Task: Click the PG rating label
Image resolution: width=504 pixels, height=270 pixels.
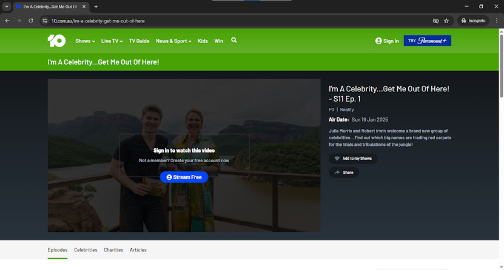Action: (331, 109)
